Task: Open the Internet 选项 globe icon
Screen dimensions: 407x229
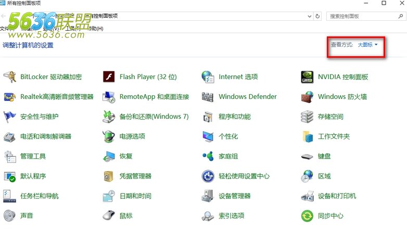Action: (x=208, y=77)
